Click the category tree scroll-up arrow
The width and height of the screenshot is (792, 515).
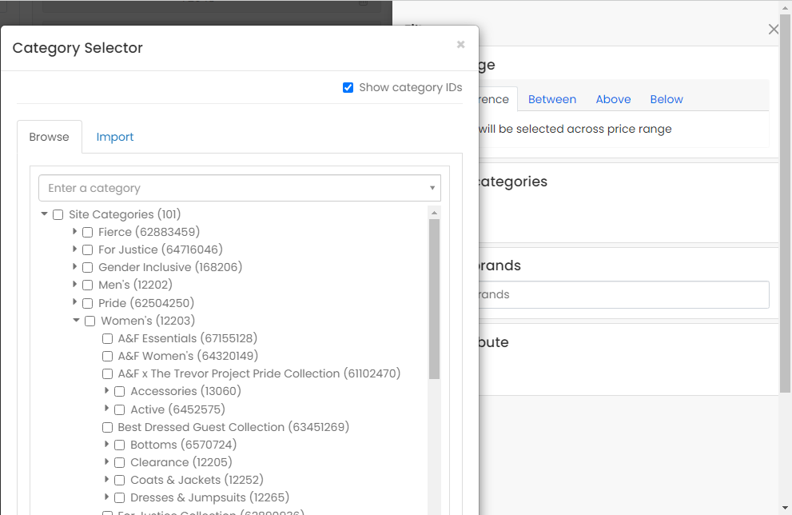[x=435, y=213]
